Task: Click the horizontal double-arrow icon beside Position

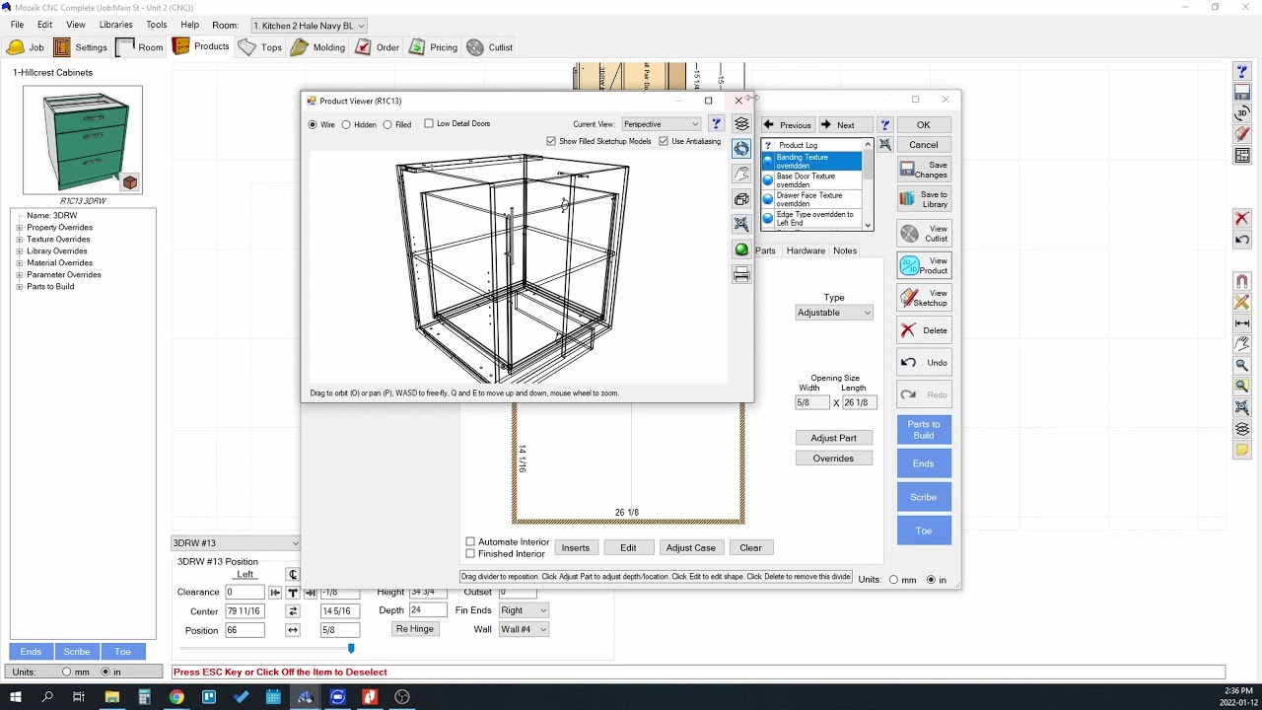Action: 293,630
